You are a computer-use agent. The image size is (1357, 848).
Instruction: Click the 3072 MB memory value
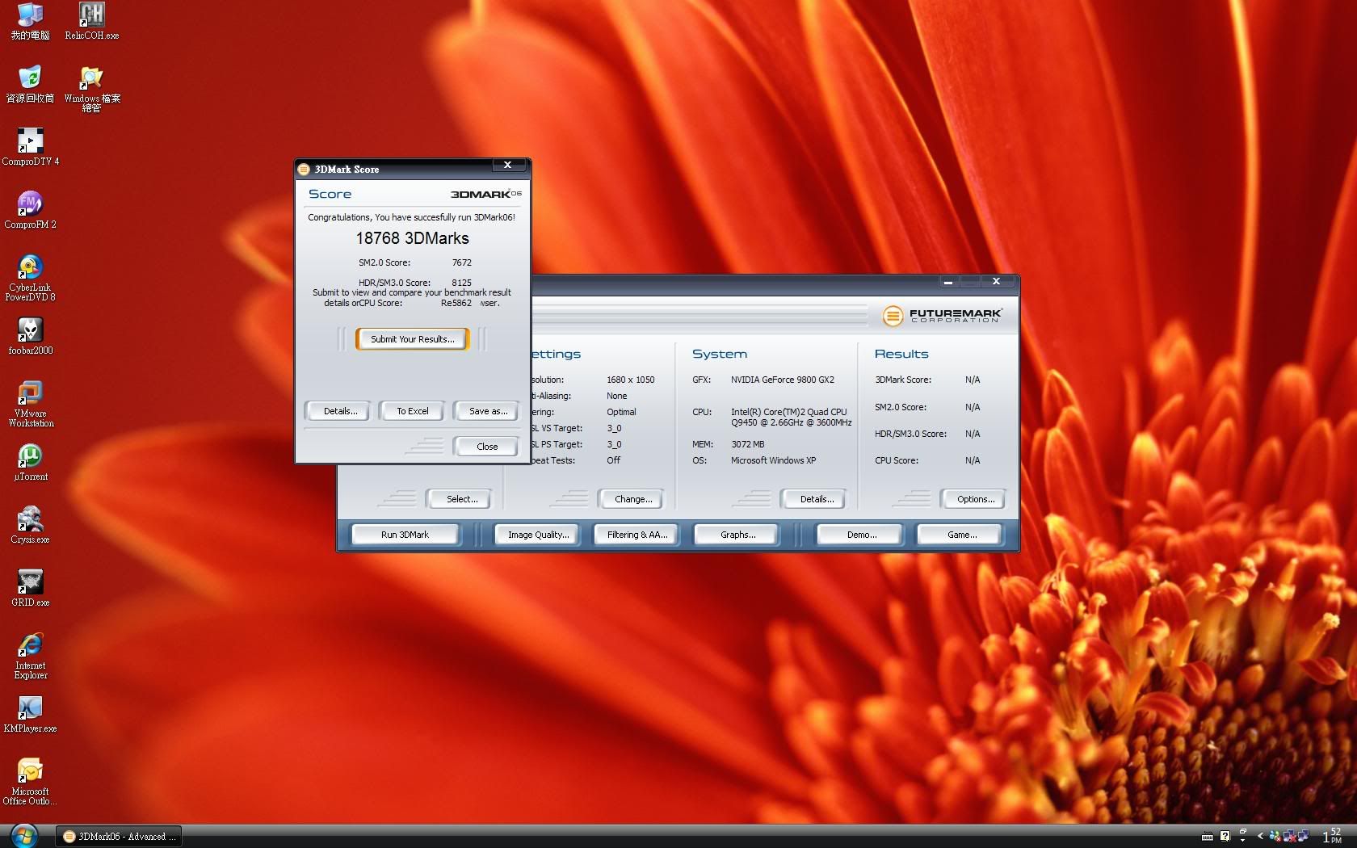click(747, 444)
